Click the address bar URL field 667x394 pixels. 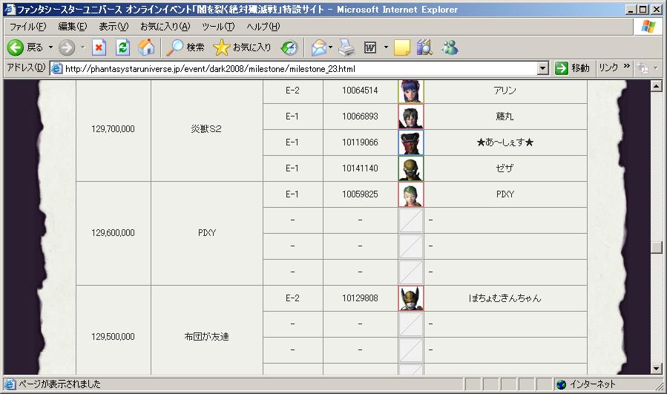(297, 68)
